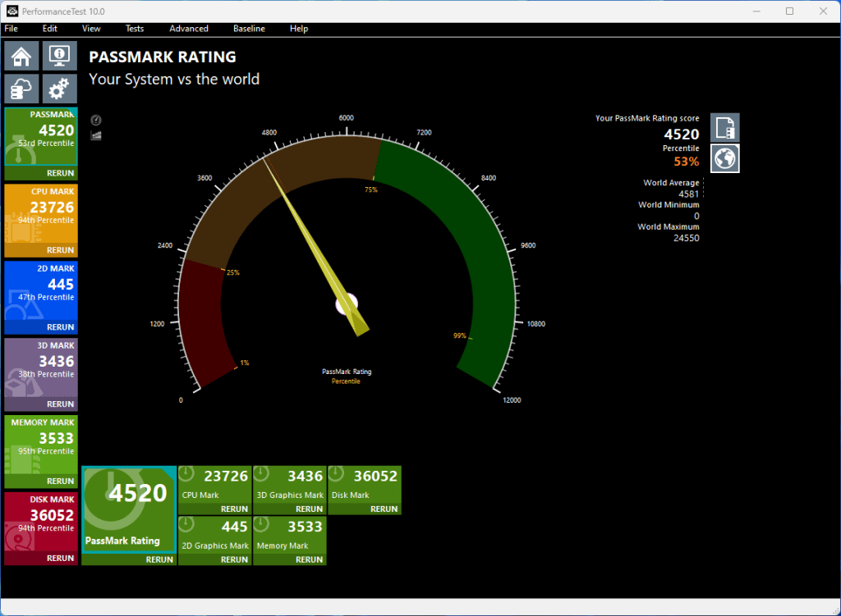This screenshot has width=841, height=616.
Task: Click RERUN under bottom Disk Mark tile
Action: (384, 509)
